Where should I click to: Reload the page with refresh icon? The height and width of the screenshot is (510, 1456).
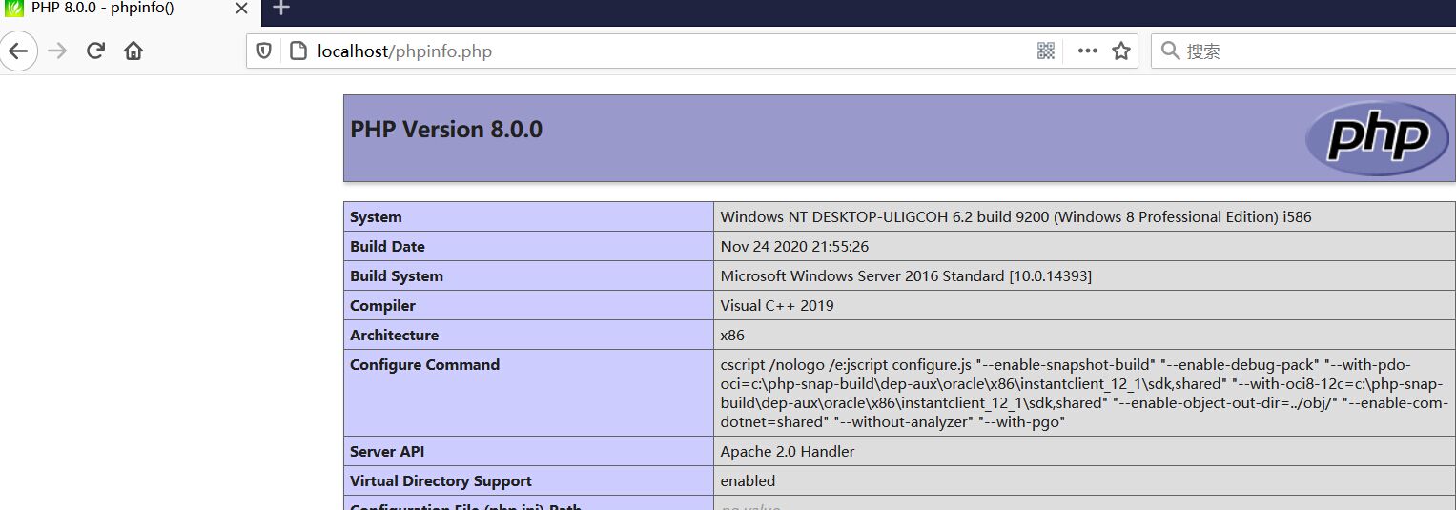(95, 51)
